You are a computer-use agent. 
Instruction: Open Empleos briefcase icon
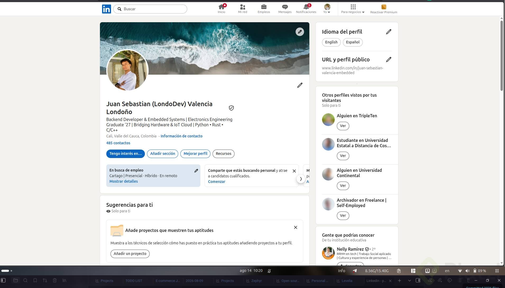tap(264, 7)
